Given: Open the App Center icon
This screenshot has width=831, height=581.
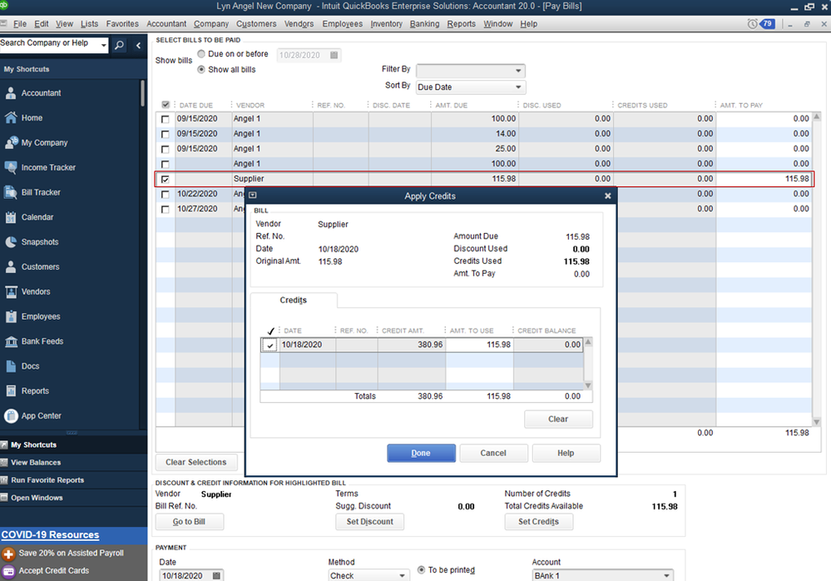Looking at the screenshot, I should click(11, 416).
